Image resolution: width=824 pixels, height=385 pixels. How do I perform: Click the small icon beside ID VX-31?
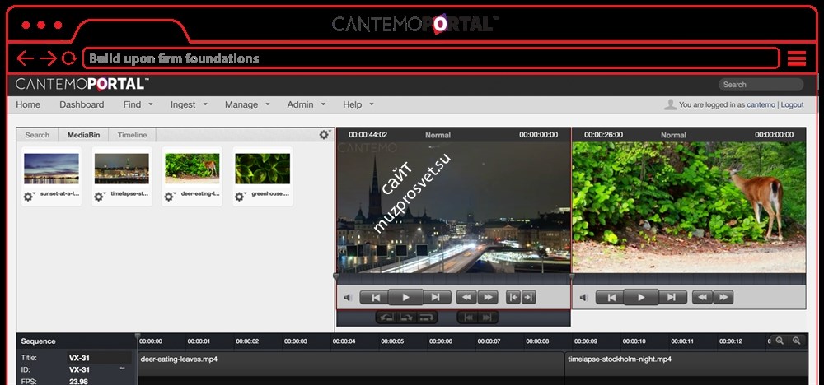click(123, 369)
